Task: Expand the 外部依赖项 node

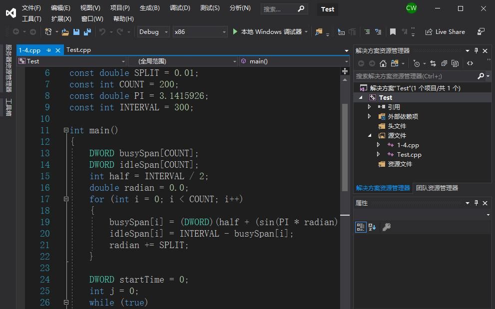Action: click(369, 116)
